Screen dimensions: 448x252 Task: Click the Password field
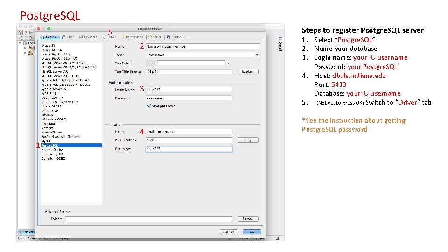point(189,98)
